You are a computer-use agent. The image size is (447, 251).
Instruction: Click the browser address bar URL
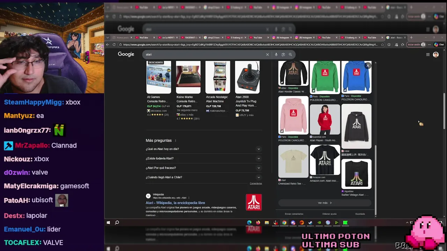[250, 45]
